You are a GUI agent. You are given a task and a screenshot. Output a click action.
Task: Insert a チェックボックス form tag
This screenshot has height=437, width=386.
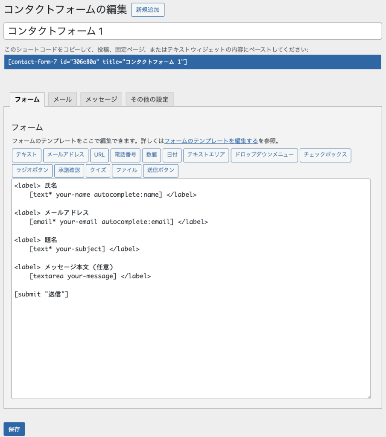point(325,155)
